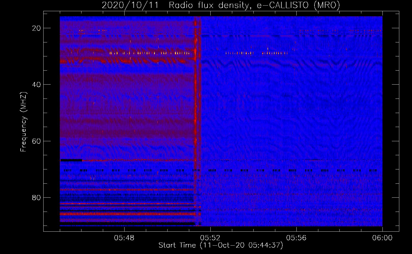Click the plot title "Radio flux density, e-CALLISTO (MRO)"
Screen dimensions: 412x254
coord(254,5)
